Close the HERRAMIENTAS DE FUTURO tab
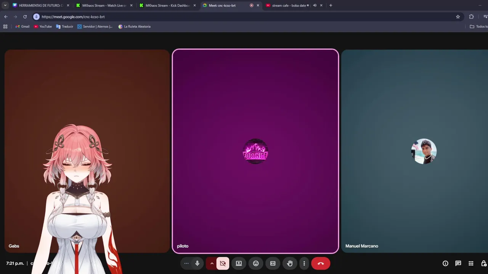488x274 pixels. pyautogui.click(x=68, y=5)
